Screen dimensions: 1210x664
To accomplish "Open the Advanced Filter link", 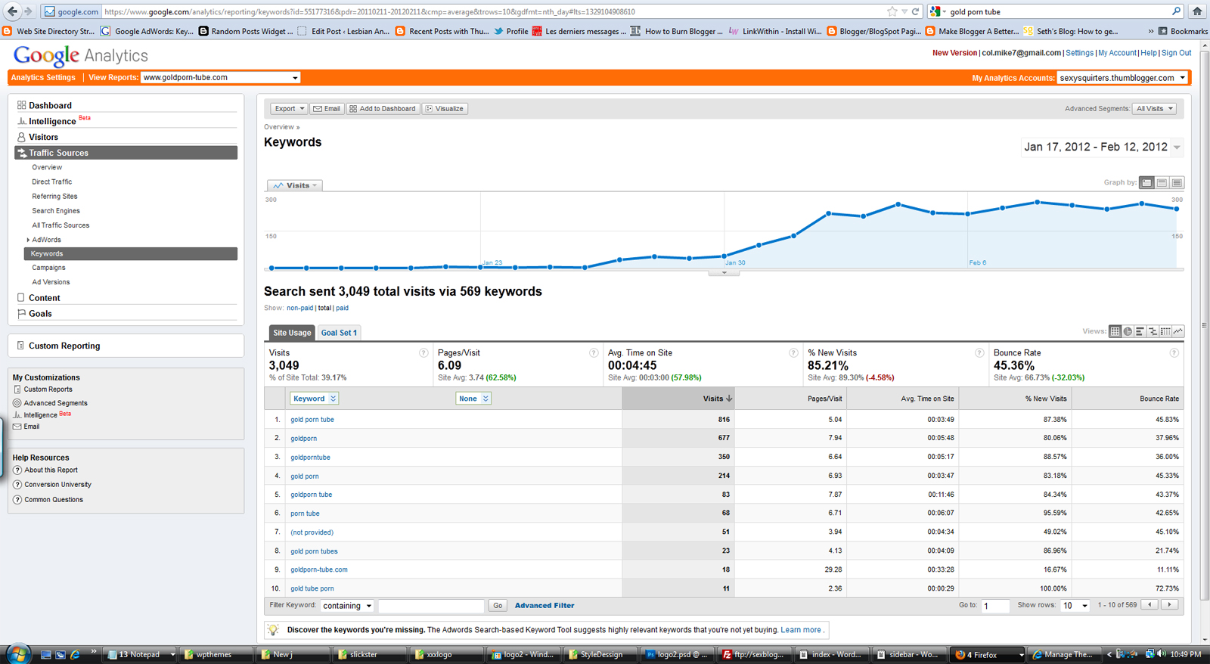I will coord(544,606).
